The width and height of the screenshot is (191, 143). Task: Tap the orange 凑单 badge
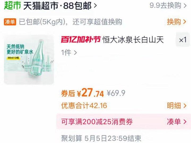pyautogui.click(x=10, y=22)
